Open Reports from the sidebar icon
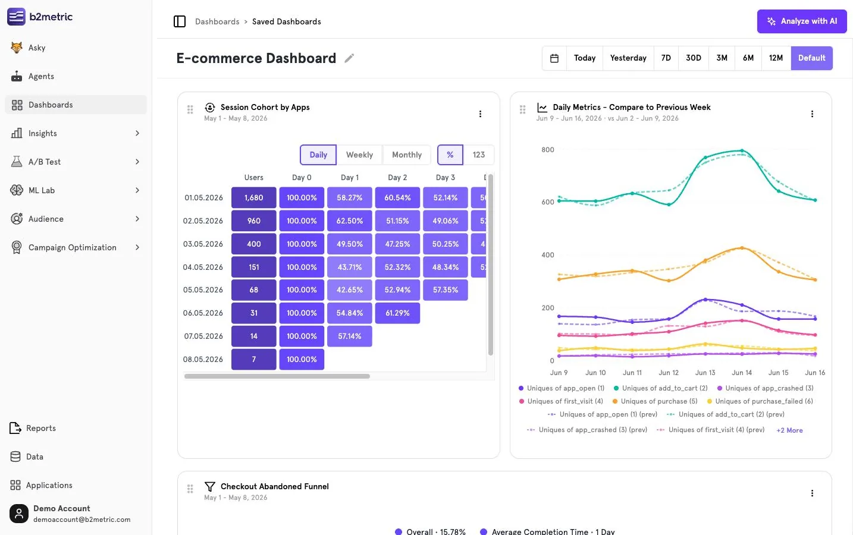This screenshot has height=535, width=853. click(15, 428)
